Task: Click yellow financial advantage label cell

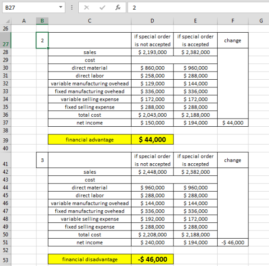Action: click(x=90, y=139)
